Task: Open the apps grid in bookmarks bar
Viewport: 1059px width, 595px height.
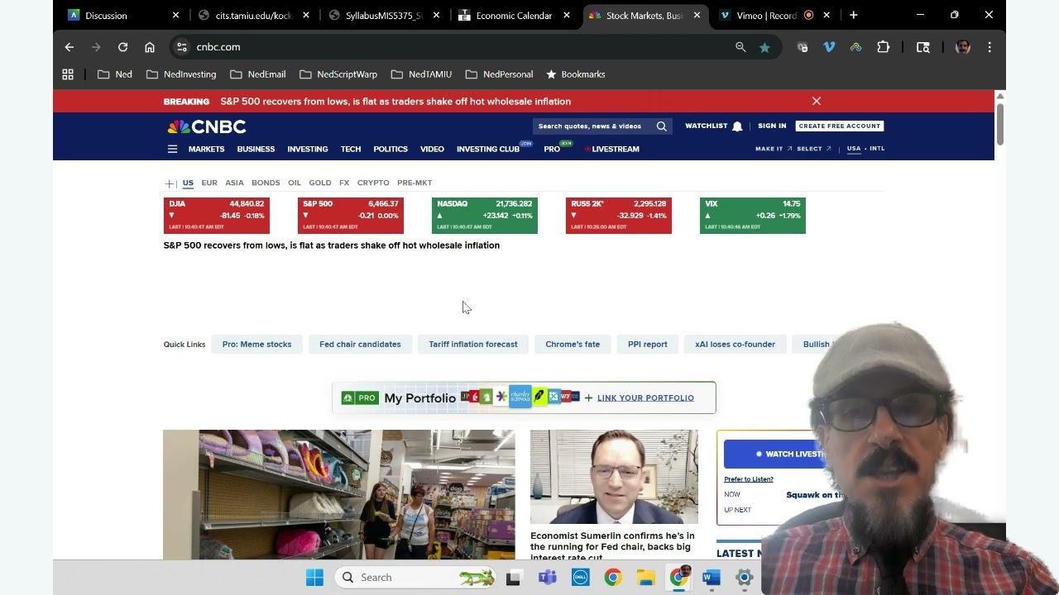Action: (68, 74)
